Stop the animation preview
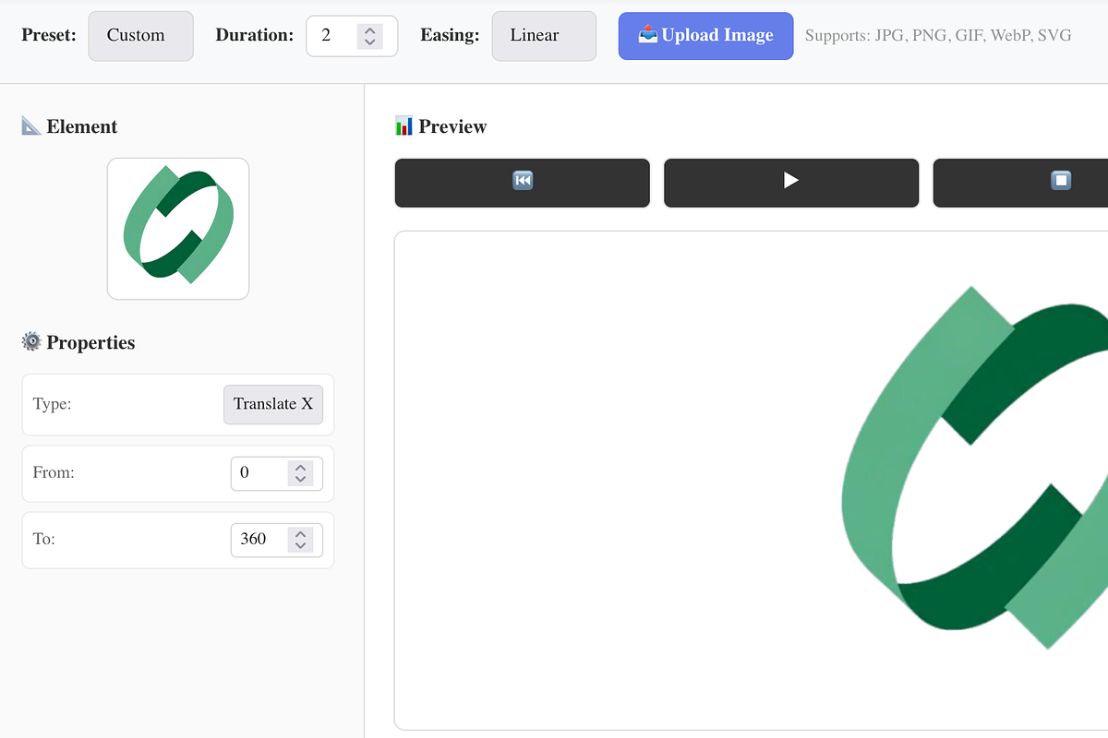 [x=1020, y=183]
